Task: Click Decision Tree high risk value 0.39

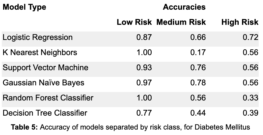Action: pyautogui.click(x=251, y=113)
